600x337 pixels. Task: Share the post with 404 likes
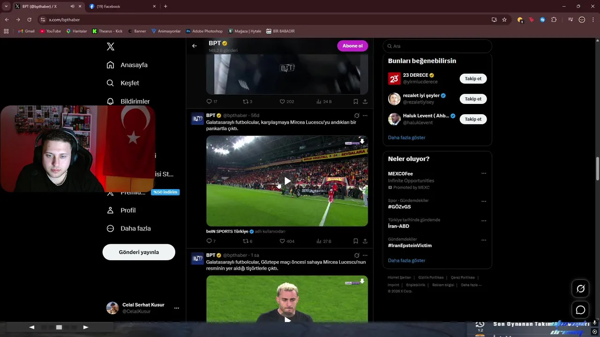point(365,241)
